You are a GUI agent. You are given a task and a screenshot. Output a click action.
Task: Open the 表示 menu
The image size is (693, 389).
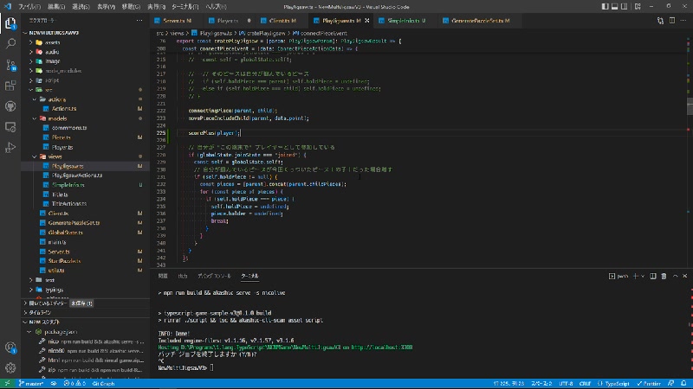pyautogui.click(x=106, y=7)
